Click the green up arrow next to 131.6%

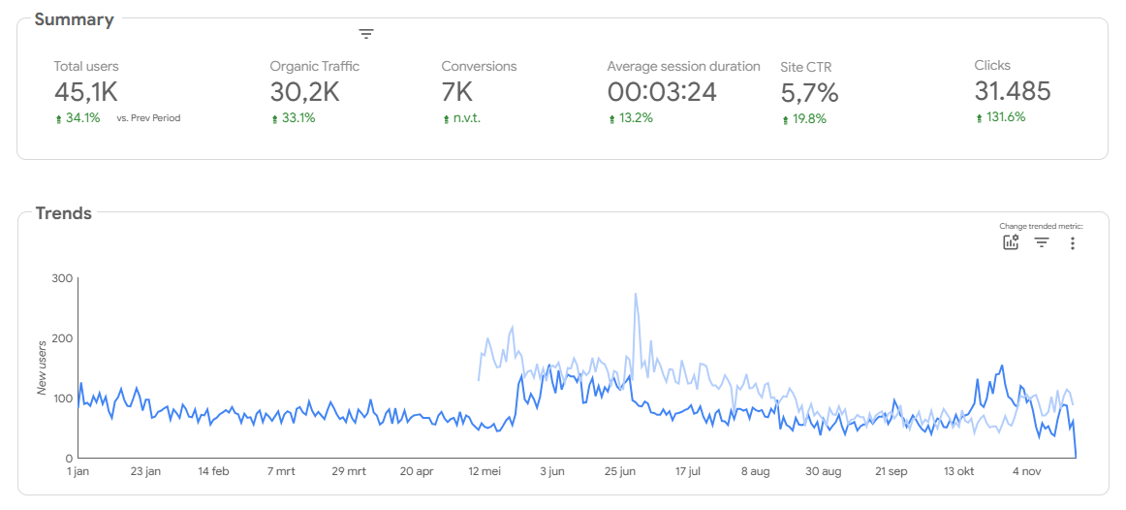(979, 117)
